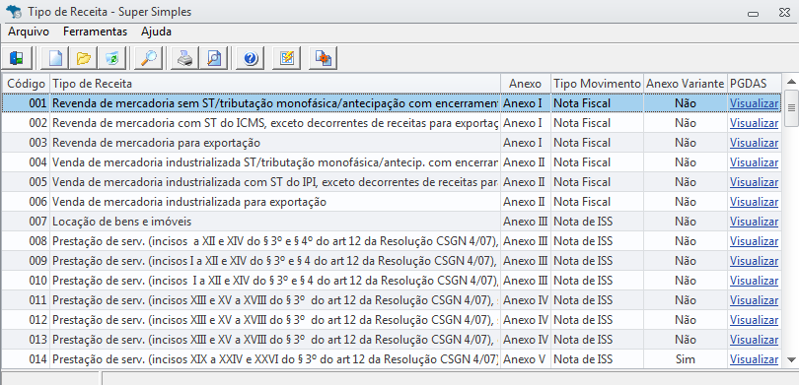Screen dimensions: 799x385
Task: Open Visualizar link for code 009
Action: [754, 261]
